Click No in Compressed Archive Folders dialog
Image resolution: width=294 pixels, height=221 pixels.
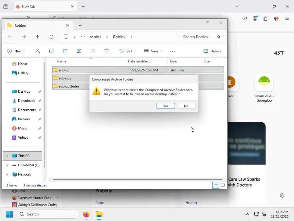click(x=186, y=106)
